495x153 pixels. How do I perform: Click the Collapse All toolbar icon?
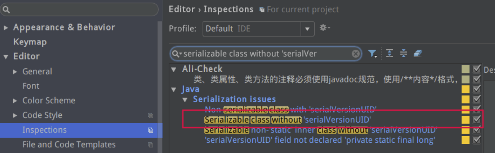pos(404,53)
